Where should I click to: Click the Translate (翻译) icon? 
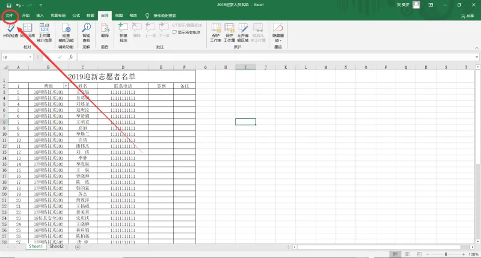click(x=105, y=31)
